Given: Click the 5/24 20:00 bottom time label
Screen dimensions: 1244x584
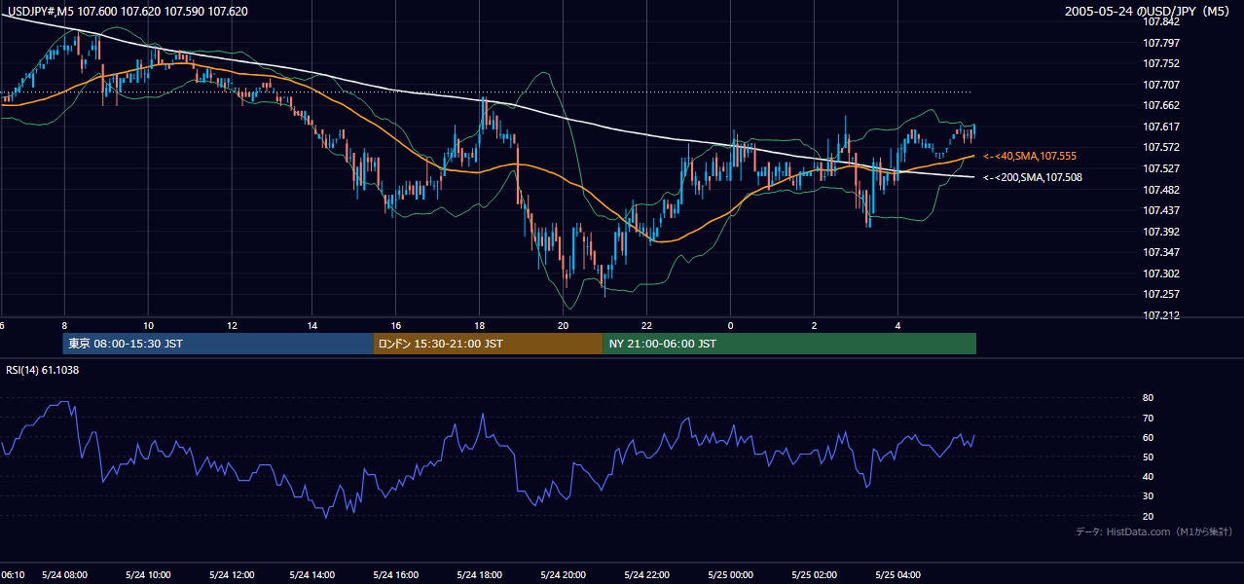Looking at the screenshot, I should 565,574.
